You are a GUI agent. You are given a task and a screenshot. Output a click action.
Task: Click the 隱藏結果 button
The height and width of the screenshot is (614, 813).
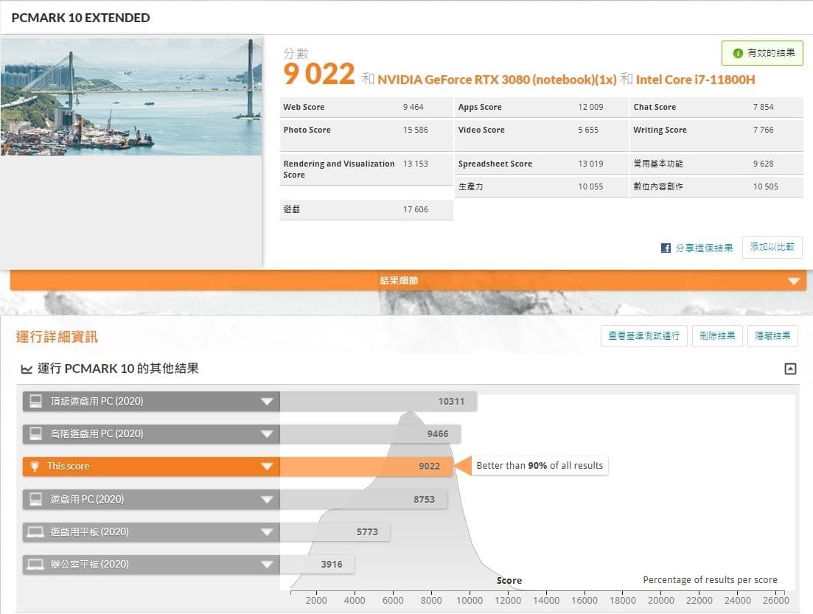tap(772, 336)
